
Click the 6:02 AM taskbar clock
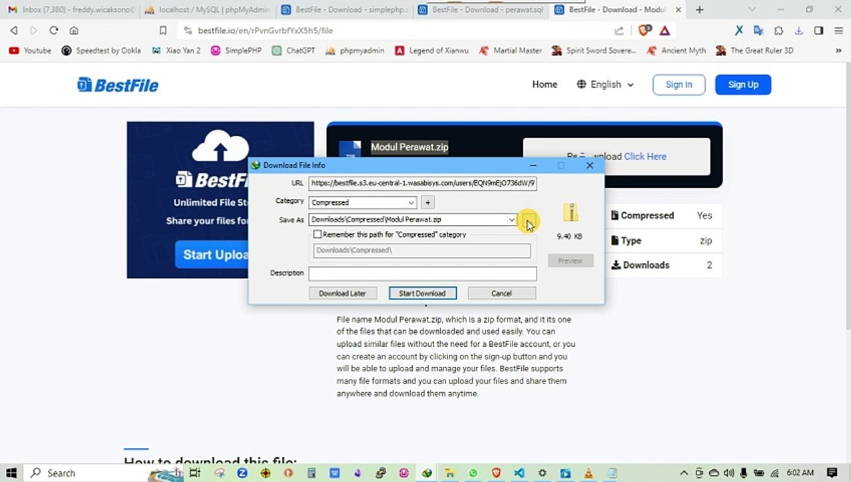(800, 473)
